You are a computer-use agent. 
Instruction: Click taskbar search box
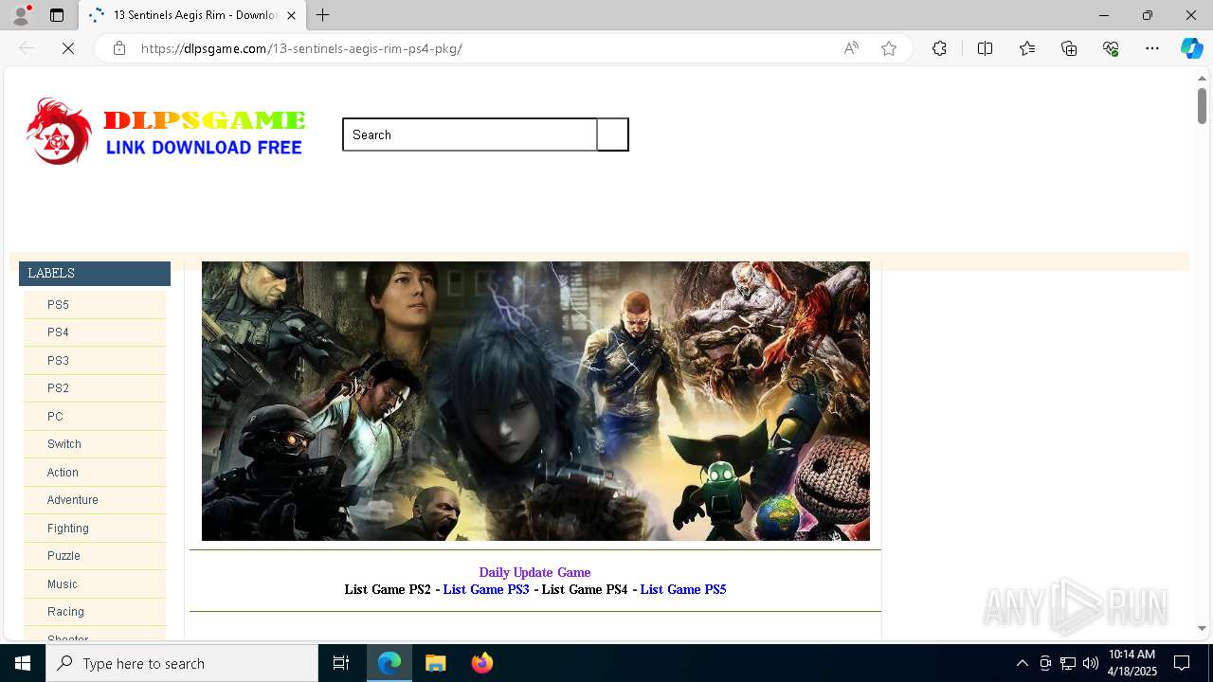182,663
